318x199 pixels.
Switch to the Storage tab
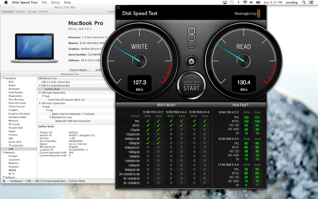[x=32, y=12]
